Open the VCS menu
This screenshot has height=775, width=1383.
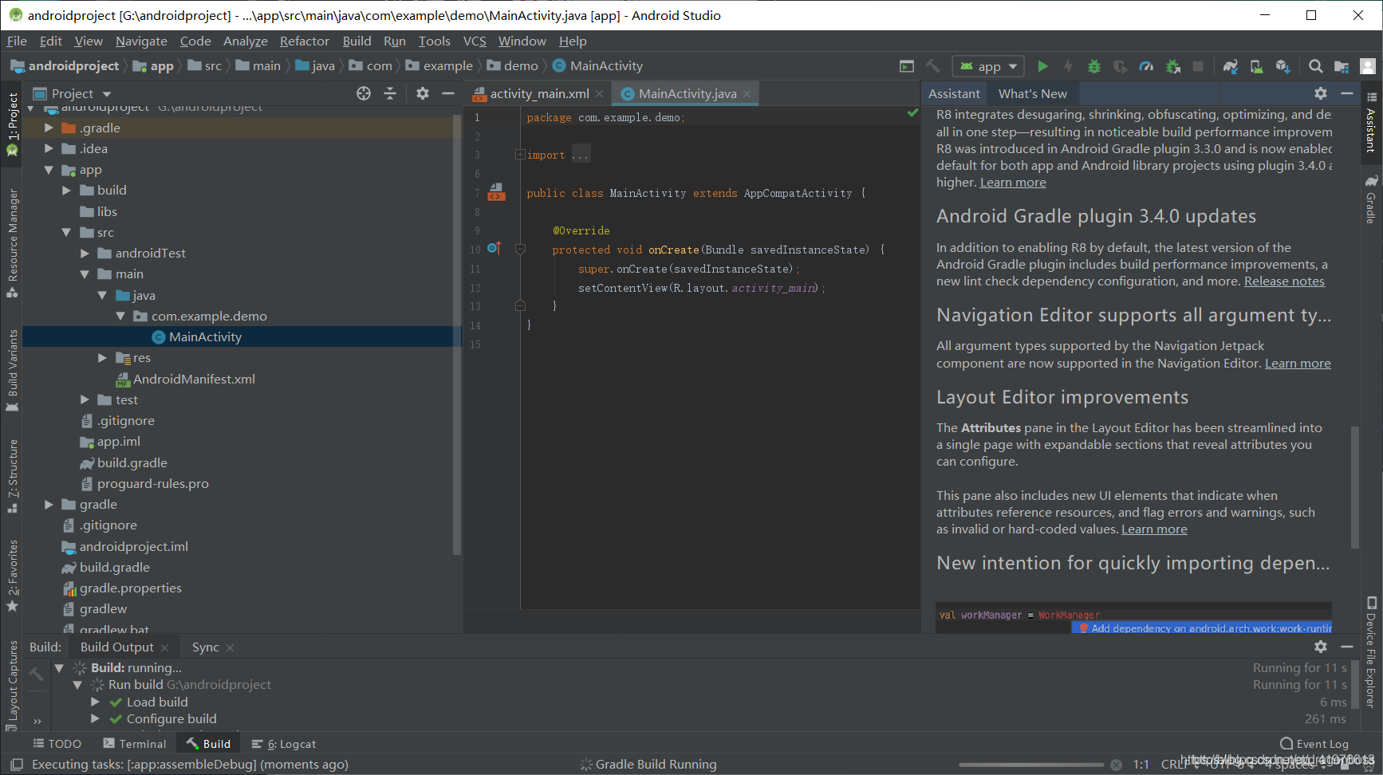pyautogui.click(x=475, y=41)
